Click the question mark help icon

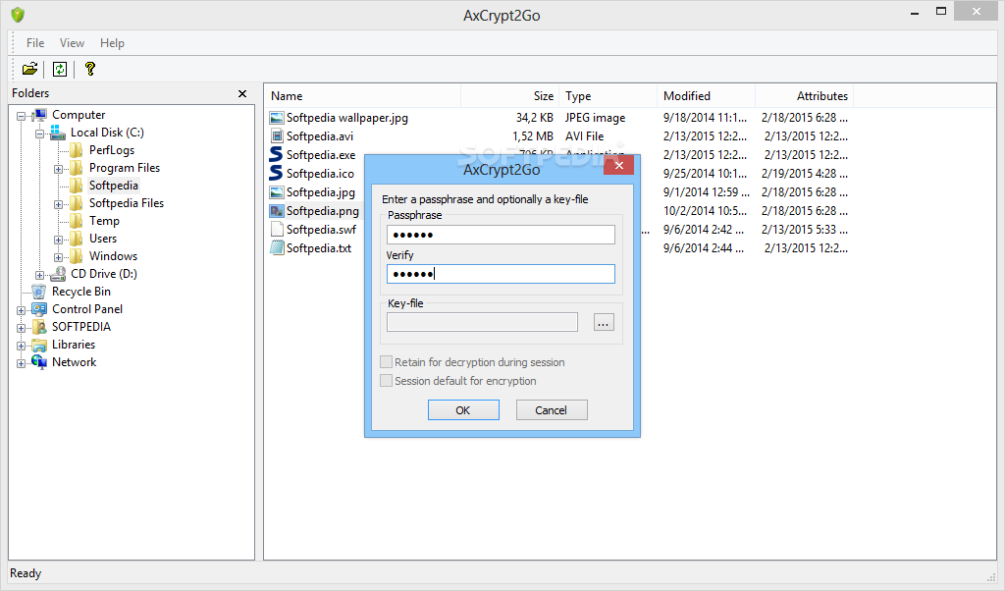(89, 69)
